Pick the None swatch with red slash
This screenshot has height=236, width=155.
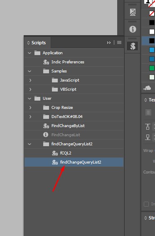click(x=152, y=13)
